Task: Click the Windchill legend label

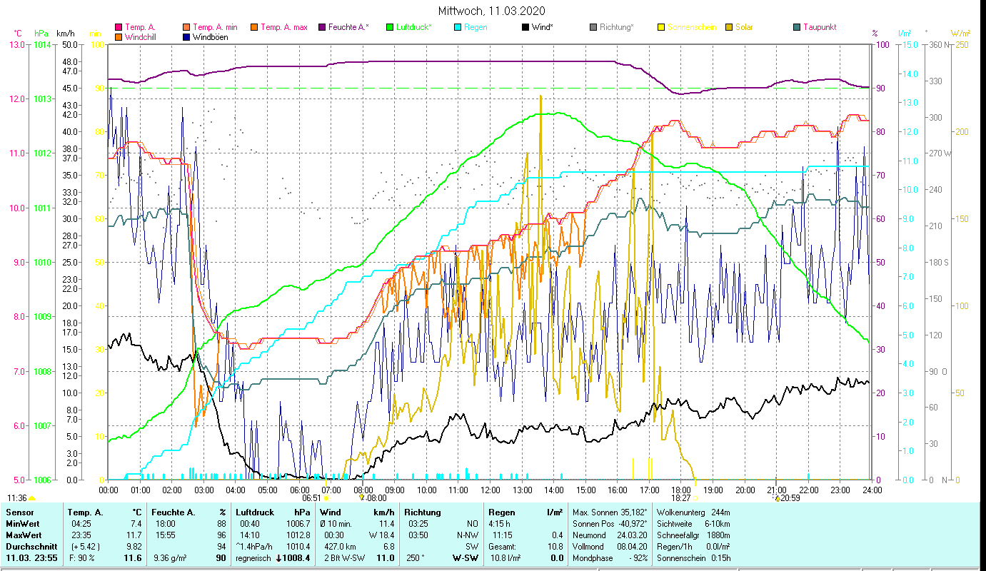Action: coord(142,37)
